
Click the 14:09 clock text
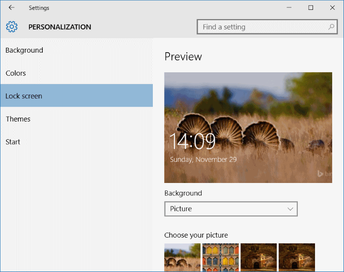point(193,141)
